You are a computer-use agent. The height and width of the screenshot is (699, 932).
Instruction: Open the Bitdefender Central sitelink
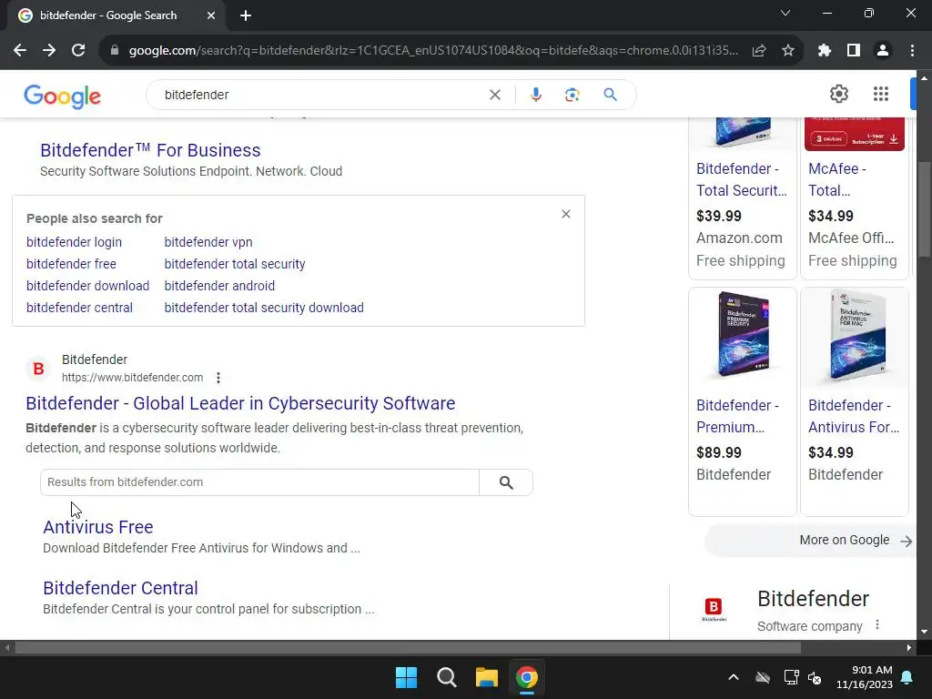(120, 588)
